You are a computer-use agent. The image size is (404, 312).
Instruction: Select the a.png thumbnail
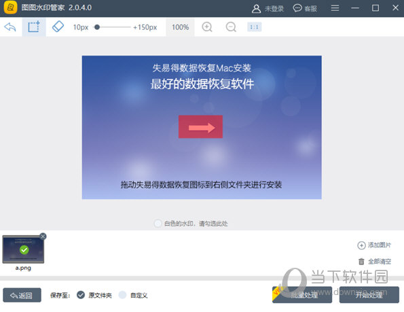[x=23, y=249]
